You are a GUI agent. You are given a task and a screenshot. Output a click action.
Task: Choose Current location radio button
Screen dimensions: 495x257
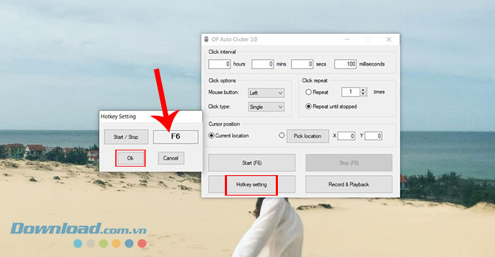(211, 136)
